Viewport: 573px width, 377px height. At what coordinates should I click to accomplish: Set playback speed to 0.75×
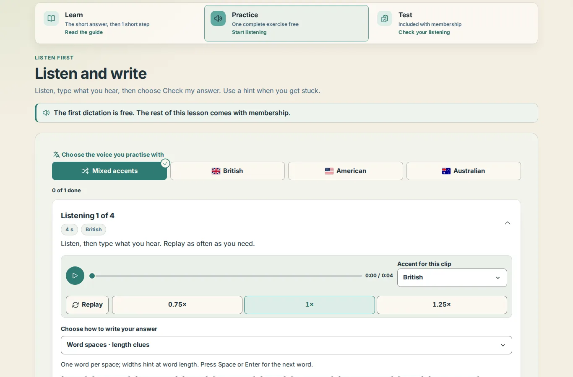(177, 305)
